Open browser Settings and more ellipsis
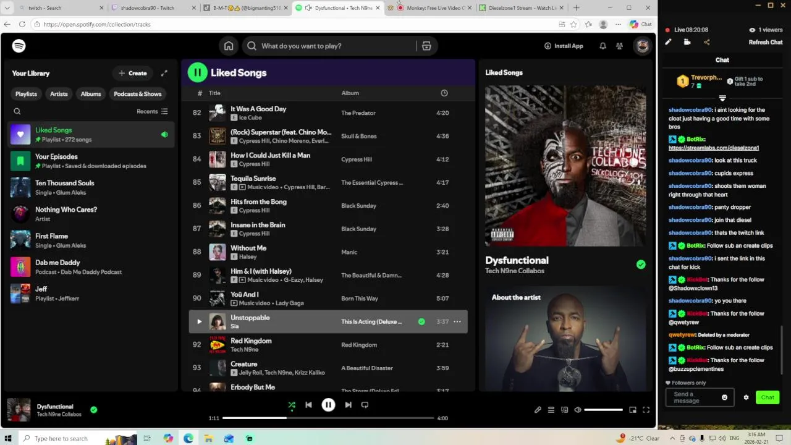 click(618, 24)
